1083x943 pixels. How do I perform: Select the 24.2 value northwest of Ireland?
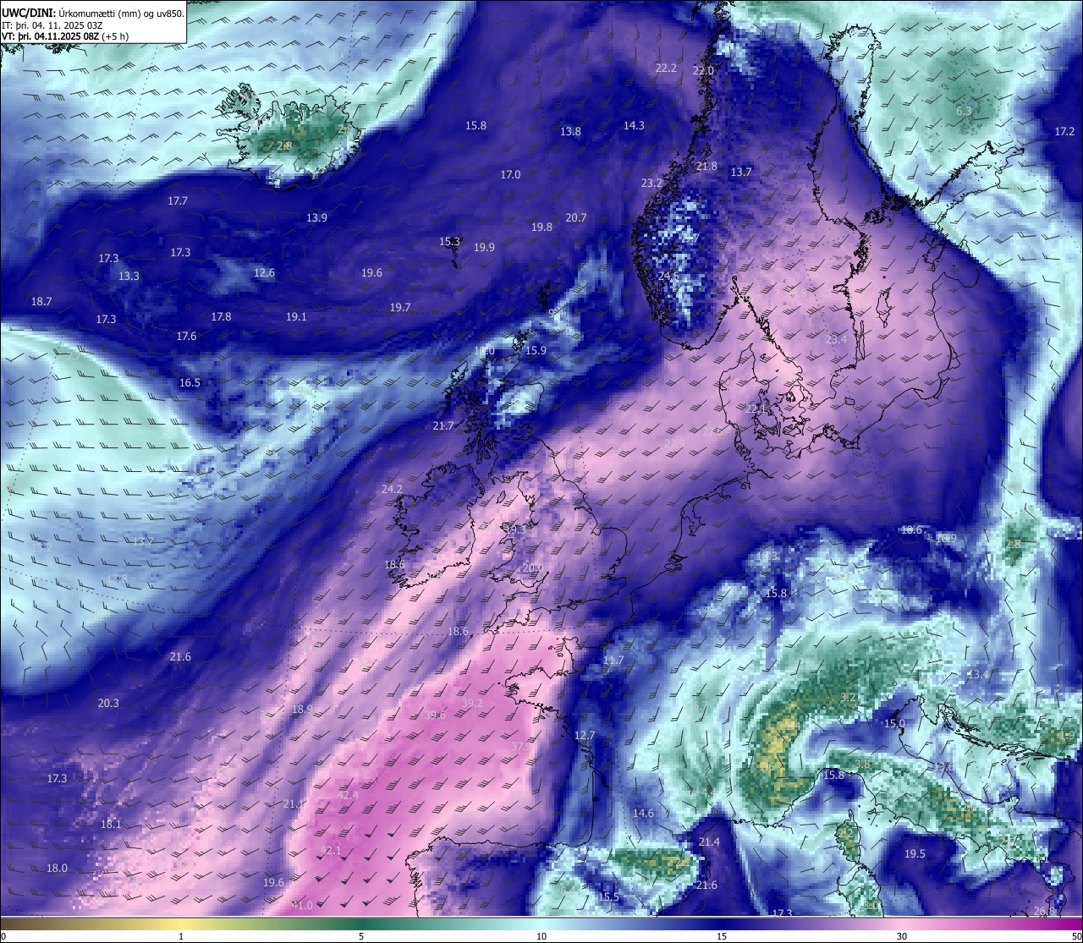point(392,489)
